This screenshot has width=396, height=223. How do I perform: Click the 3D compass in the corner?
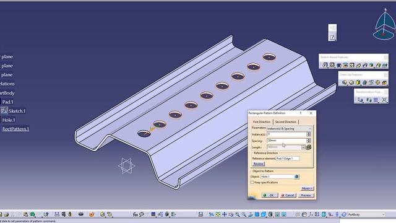pyautogui.click(x=384, y=25)
